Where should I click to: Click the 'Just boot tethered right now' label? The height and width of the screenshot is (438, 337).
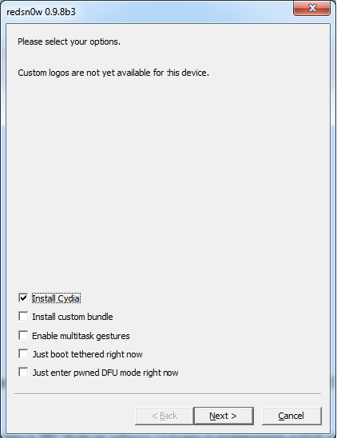pos(88,354)
